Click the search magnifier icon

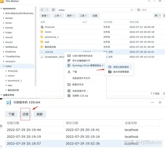tap(138, 10)
